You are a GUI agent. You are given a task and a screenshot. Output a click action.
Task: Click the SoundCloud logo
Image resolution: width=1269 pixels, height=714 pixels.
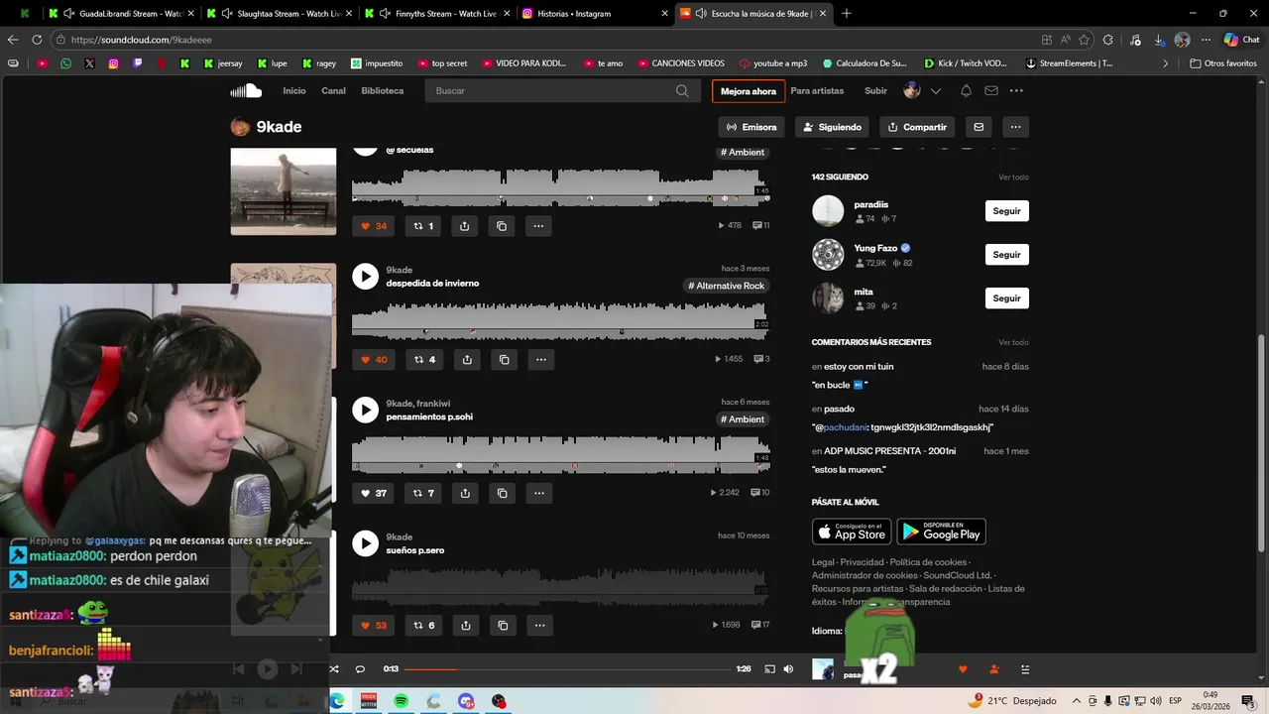[246, 90]
